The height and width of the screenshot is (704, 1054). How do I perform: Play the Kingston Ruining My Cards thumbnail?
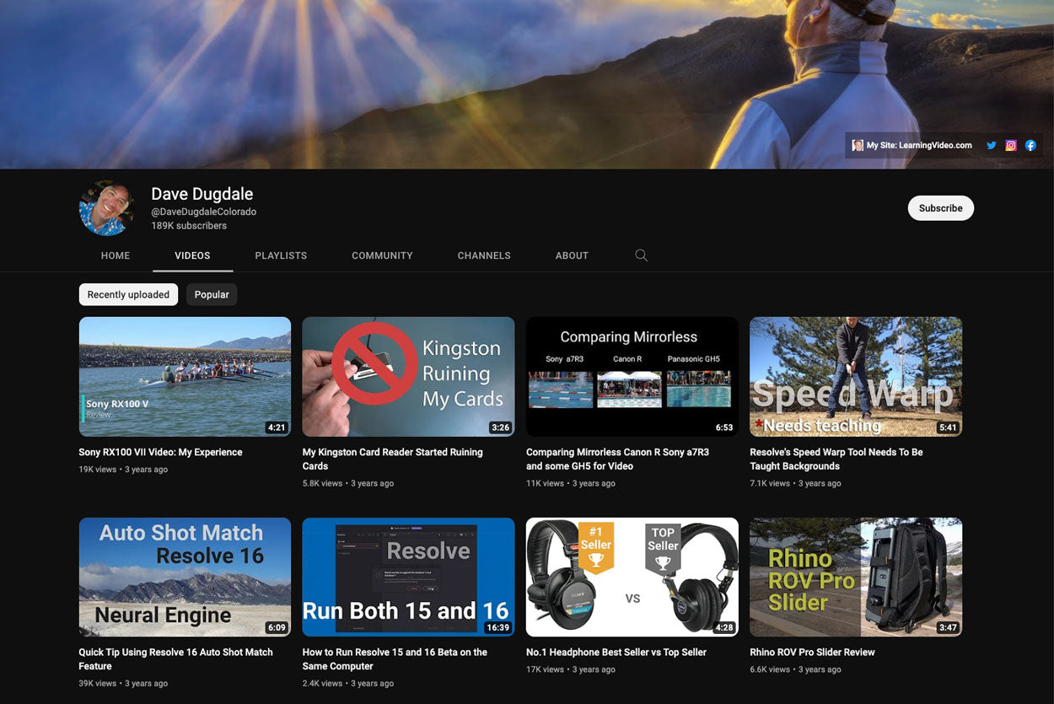coord(408,376)
